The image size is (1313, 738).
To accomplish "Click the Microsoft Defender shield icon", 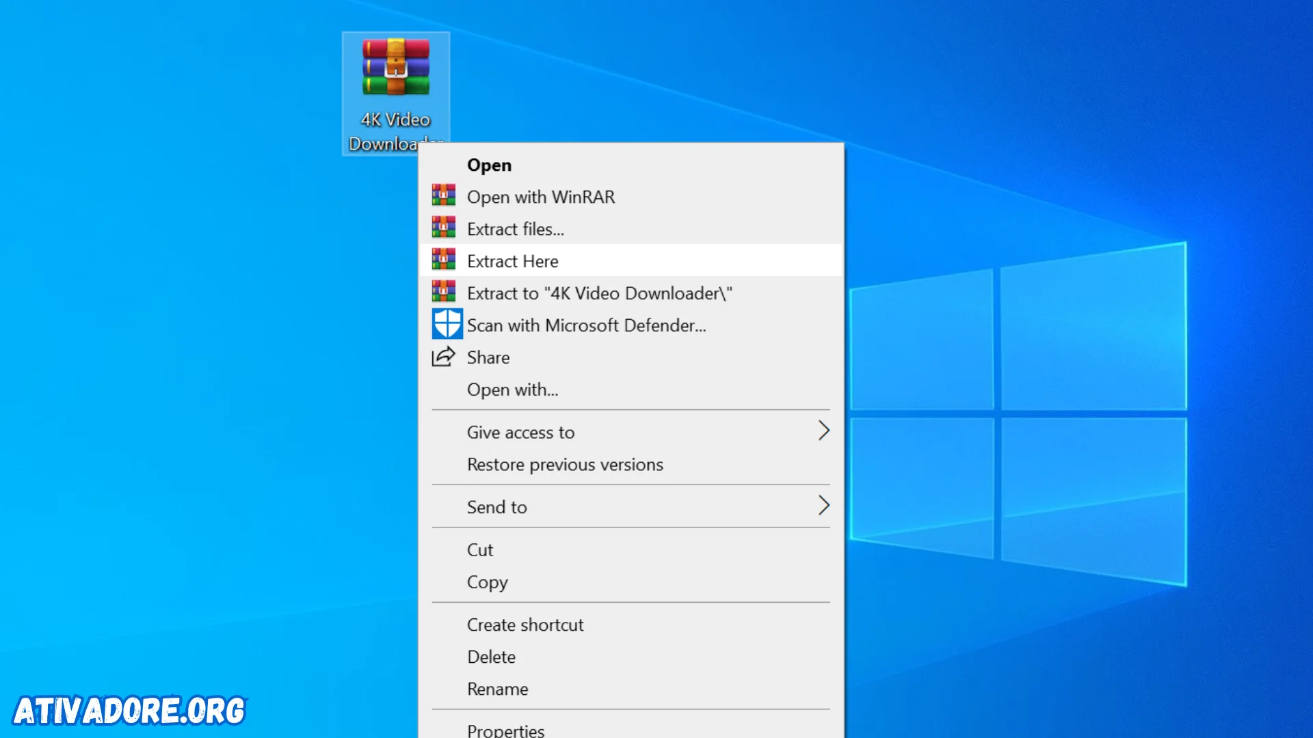I will click(x=447, y=324).
